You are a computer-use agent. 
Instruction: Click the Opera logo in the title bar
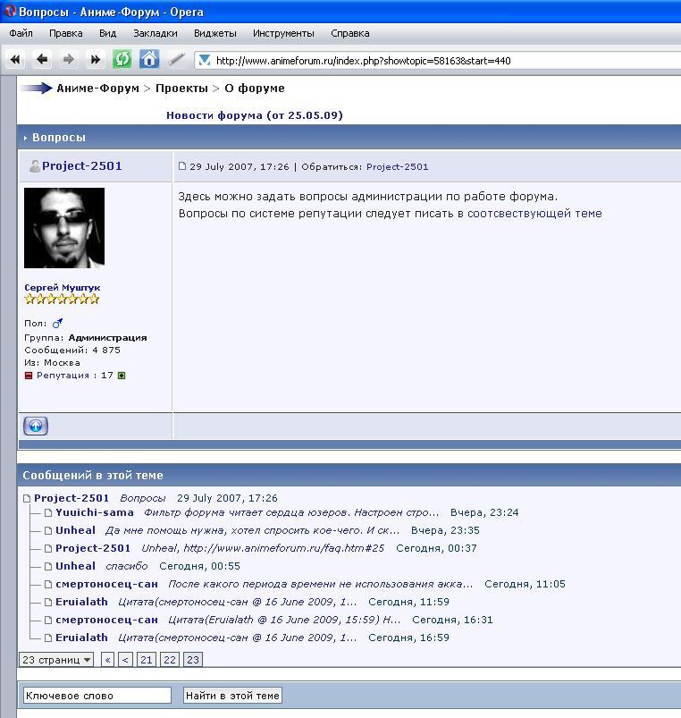coord(10,11)
